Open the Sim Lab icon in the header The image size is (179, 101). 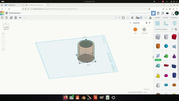[x=158, y=13]
